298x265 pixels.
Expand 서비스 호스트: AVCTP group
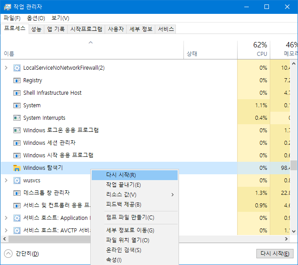coord(6,231)
